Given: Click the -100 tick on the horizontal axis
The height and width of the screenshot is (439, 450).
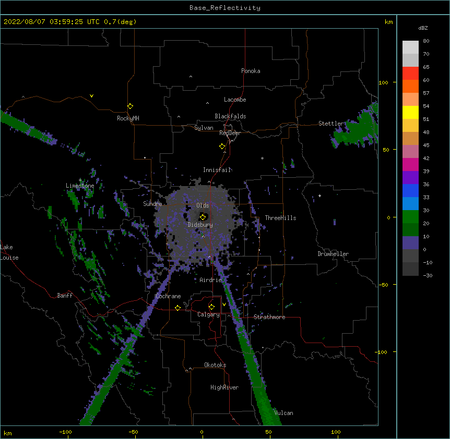Looking at the screenshot, I should (65, 432).
